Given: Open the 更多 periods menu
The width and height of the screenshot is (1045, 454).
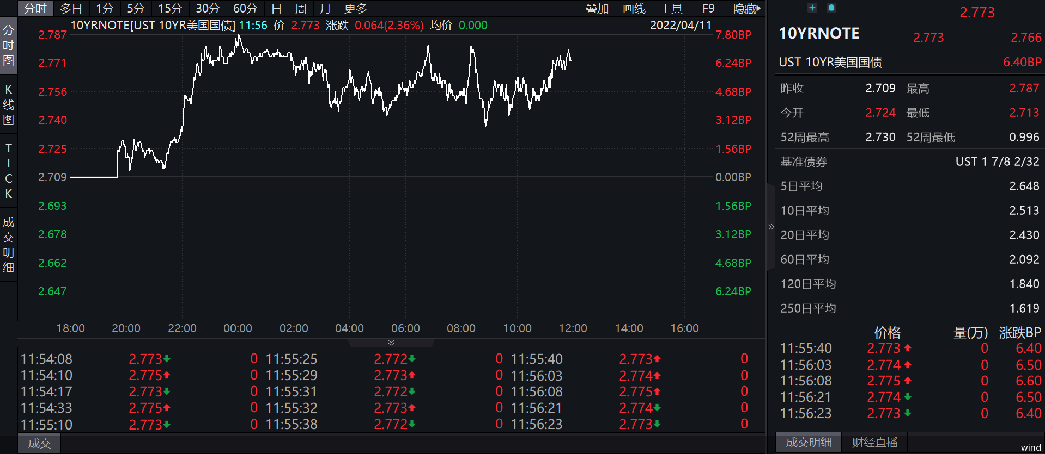Looking at the screenshot, I should [355, 9].
